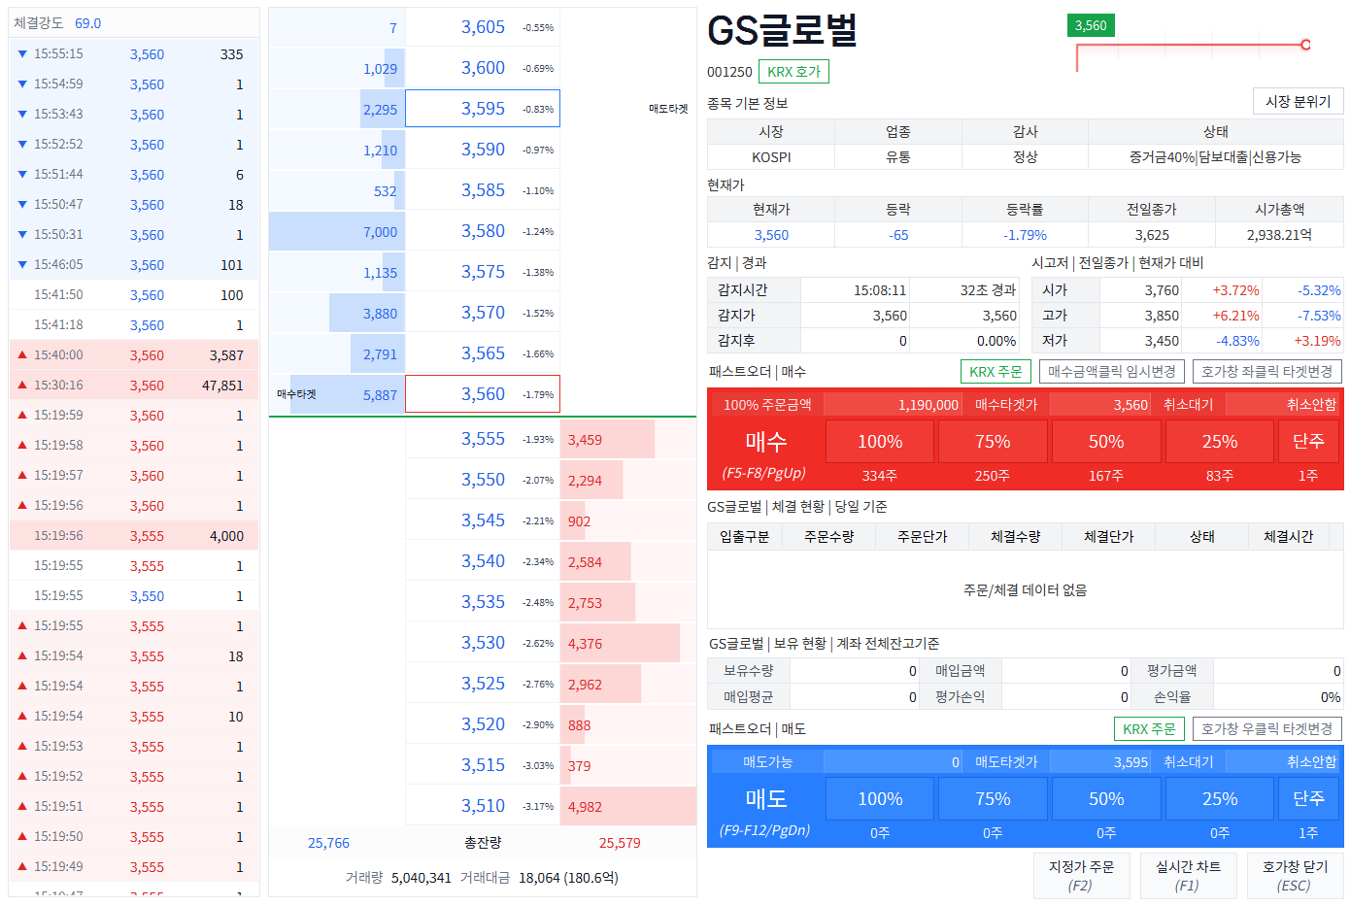Screen dimensions: 1350x906
Task: Toggle 취소안함 in the sell panel
Action: (1283, 761)
